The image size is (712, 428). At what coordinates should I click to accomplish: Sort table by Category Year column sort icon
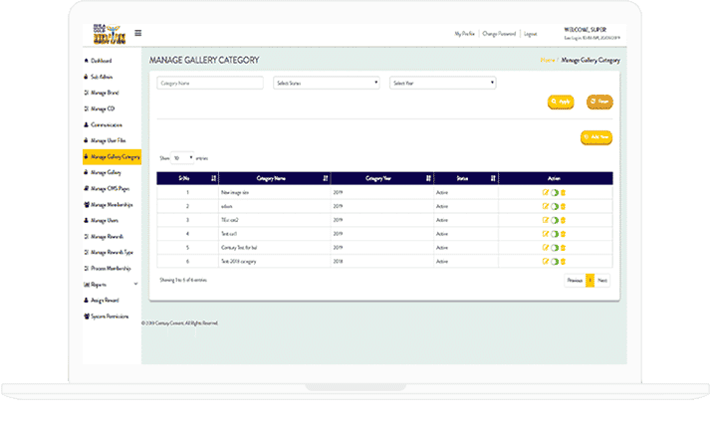click(x=428, y=177)
